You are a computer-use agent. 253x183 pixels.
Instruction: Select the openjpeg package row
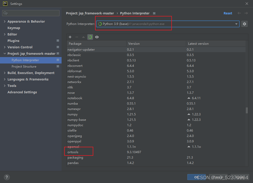tap(156, 136)
